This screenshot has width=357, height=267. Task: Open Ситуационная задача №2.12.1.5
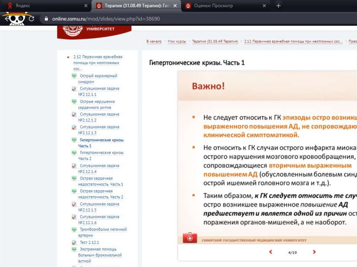99,207
